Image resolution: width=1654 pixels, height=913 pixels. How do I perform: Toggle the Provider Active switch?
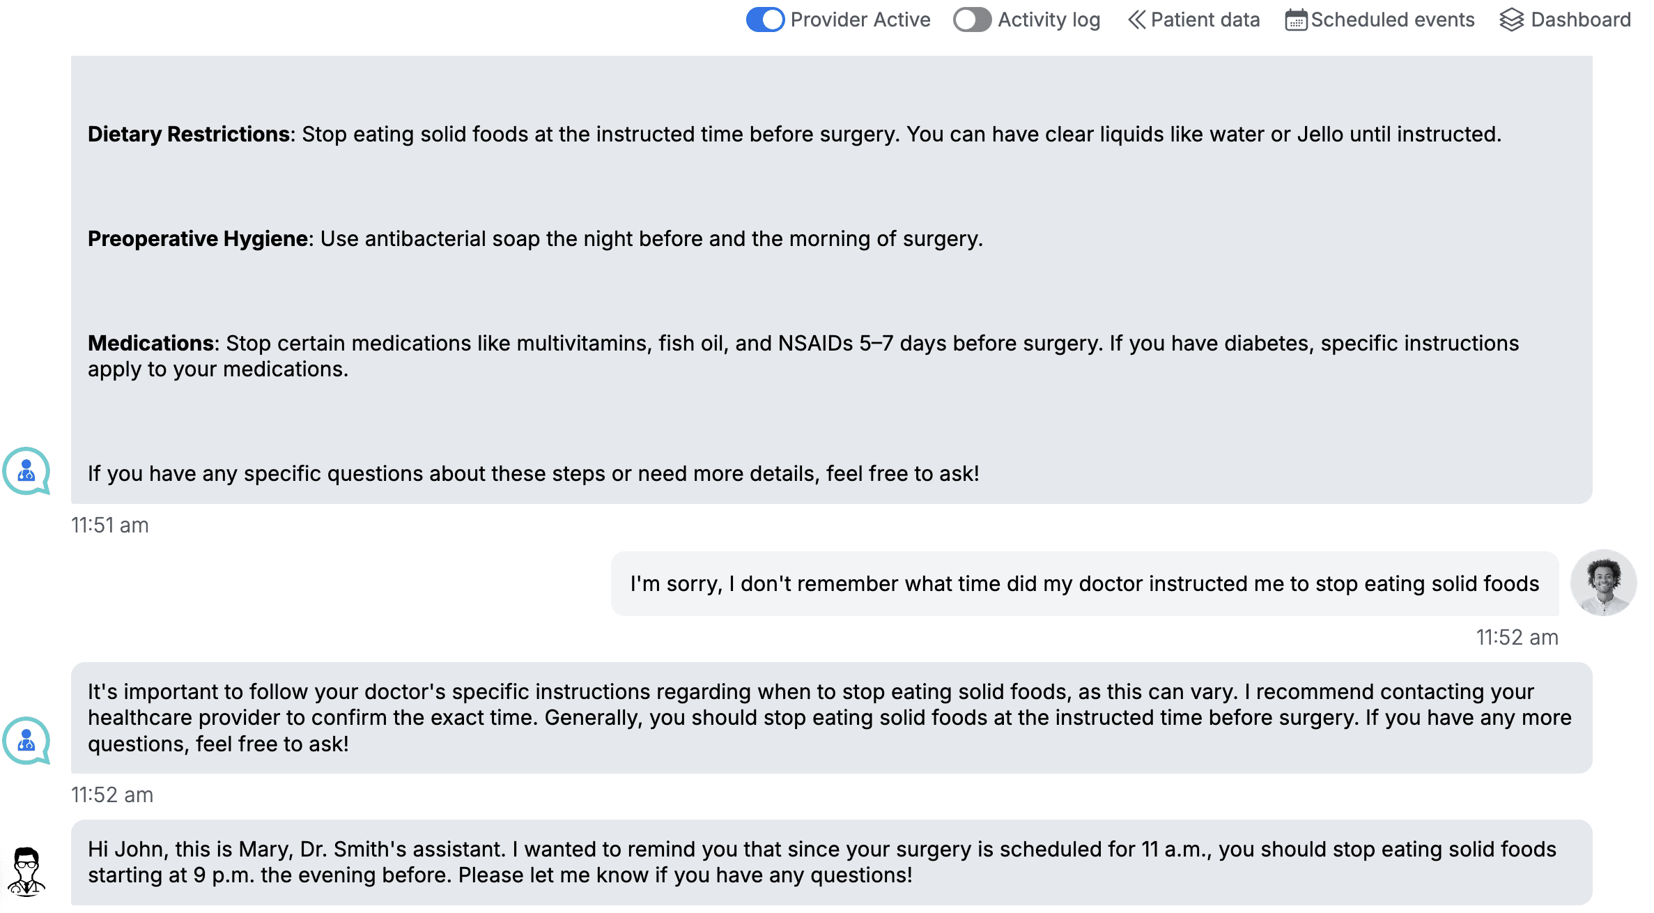point(765,20)
